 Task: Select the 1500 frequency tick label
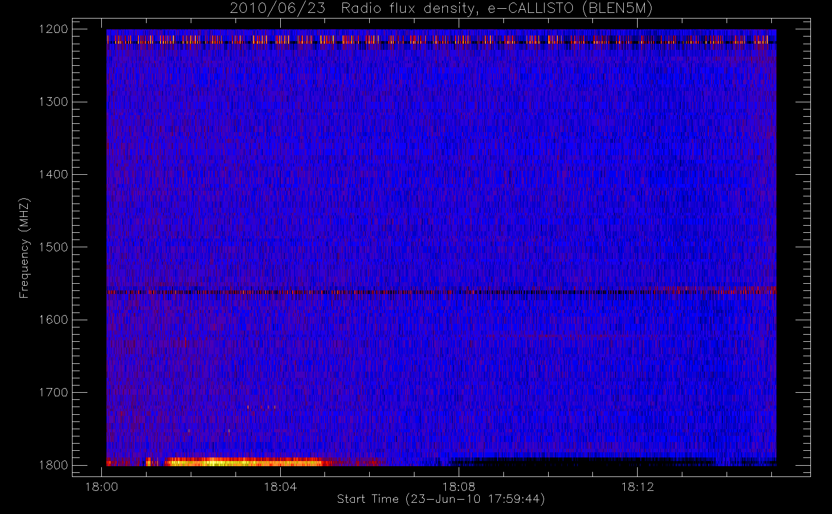[x=53, y=247]
